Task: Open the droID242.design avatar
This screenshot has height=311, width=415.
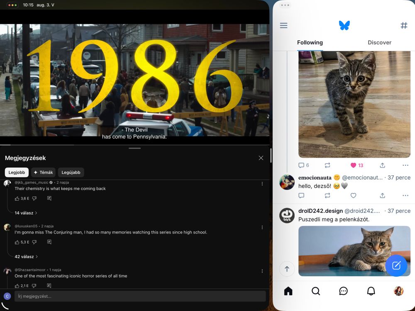Action: (287, 216)
